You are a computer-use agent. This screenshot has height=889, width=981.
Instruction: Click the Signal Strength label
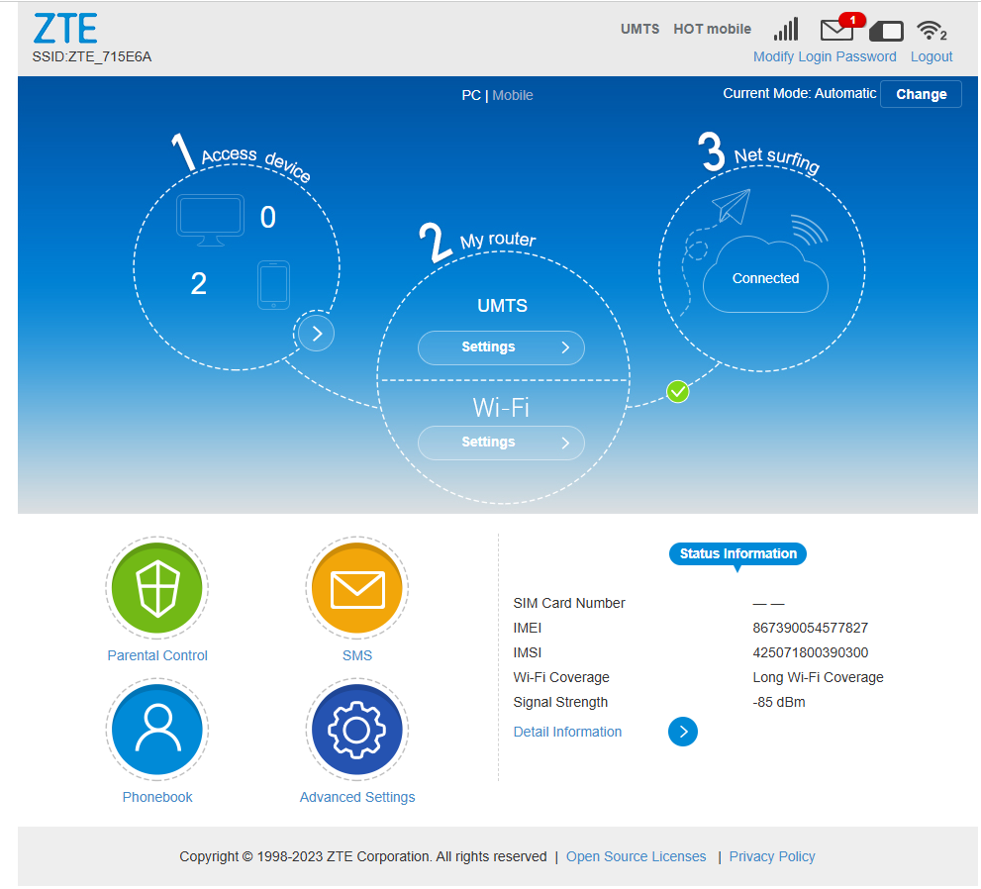tap(560, 702)
